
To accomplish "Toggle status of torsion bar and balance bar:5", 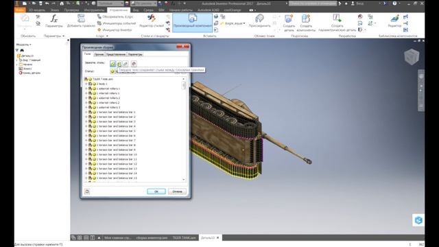I will point(95,131).
